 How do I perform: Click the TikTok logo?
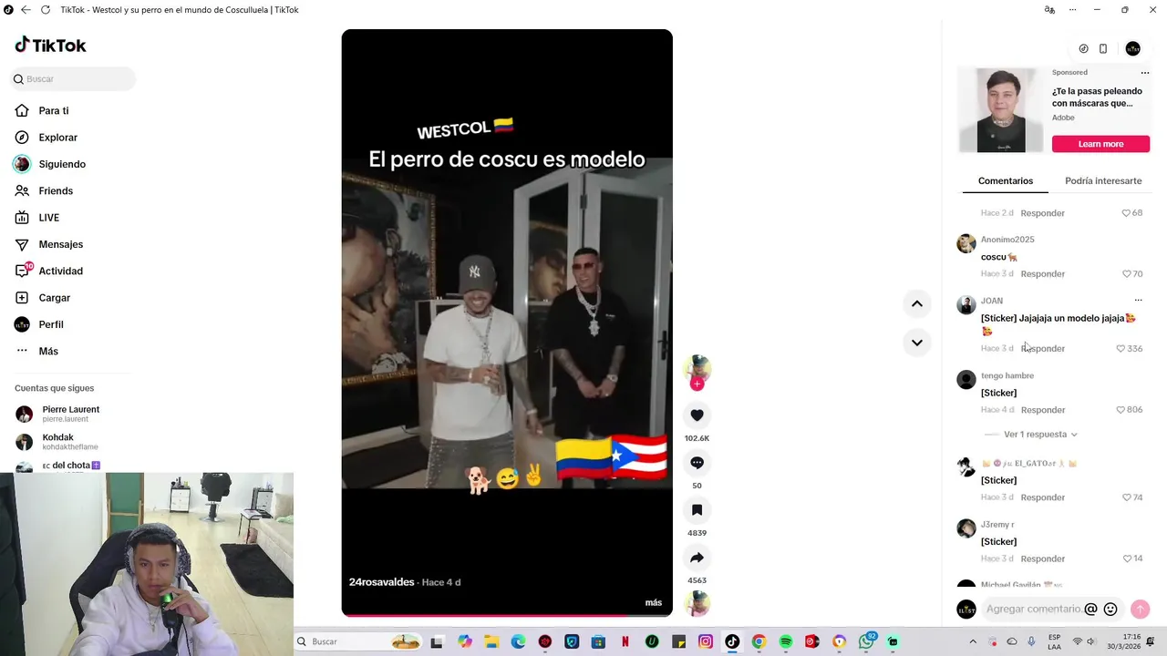(x=51, y=46)
